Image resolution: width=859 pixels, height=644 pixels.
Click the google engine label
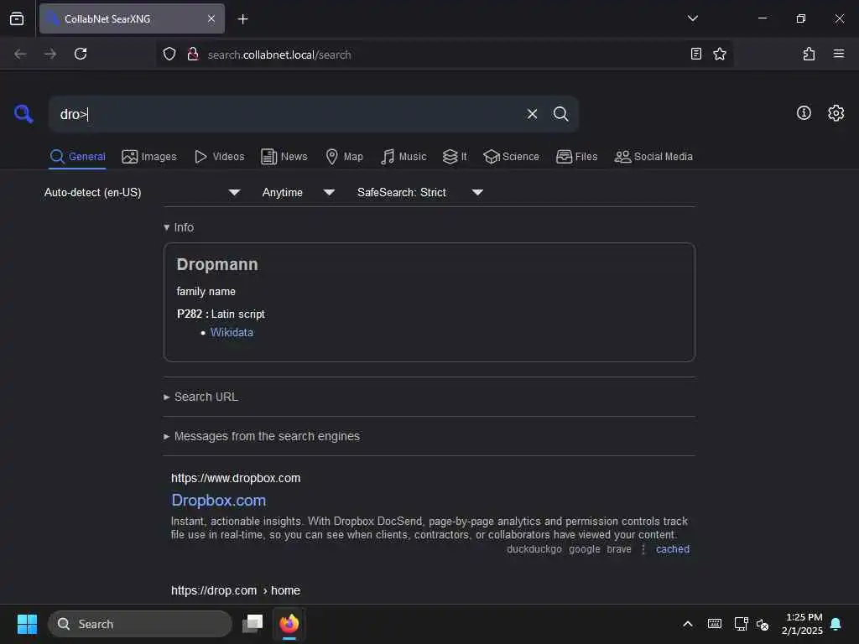point(585,548)
